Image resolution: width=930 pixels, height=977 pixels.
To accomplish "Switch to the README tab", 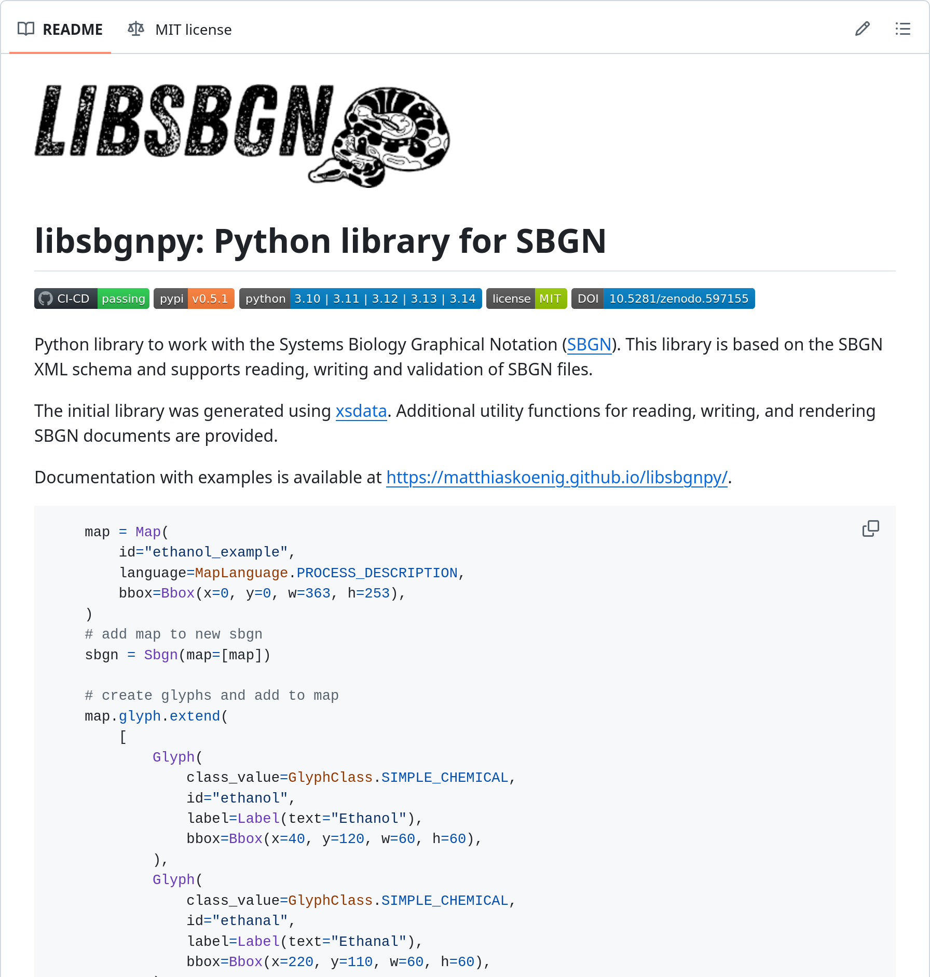I will [72, 30].
